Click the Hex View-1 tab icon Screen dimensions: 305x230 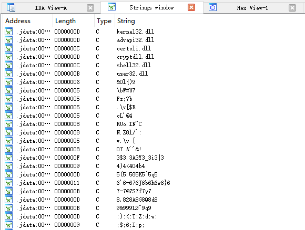point(212,7)
